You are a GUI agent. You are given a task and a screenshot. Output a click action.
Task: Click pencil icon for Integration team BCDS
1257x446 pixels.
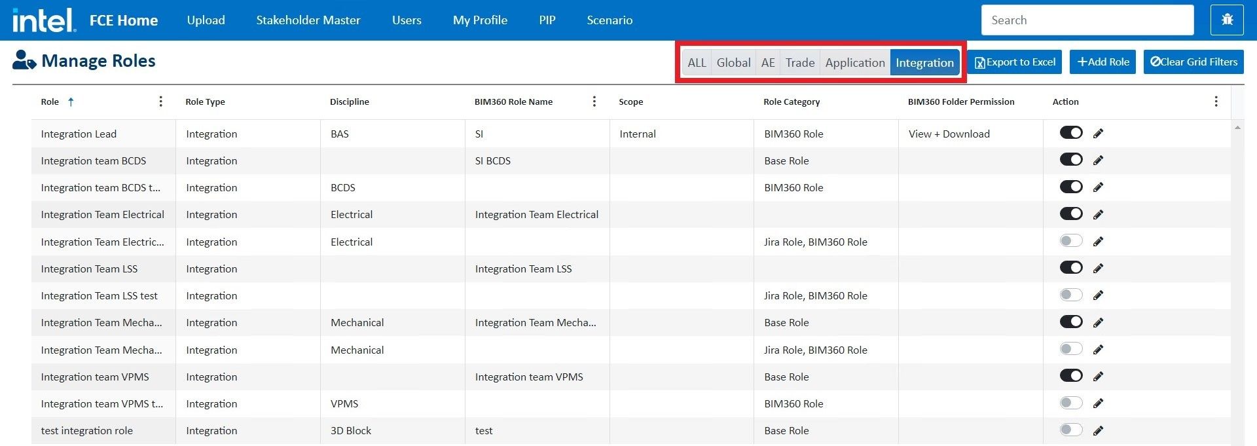(1098, 160)
